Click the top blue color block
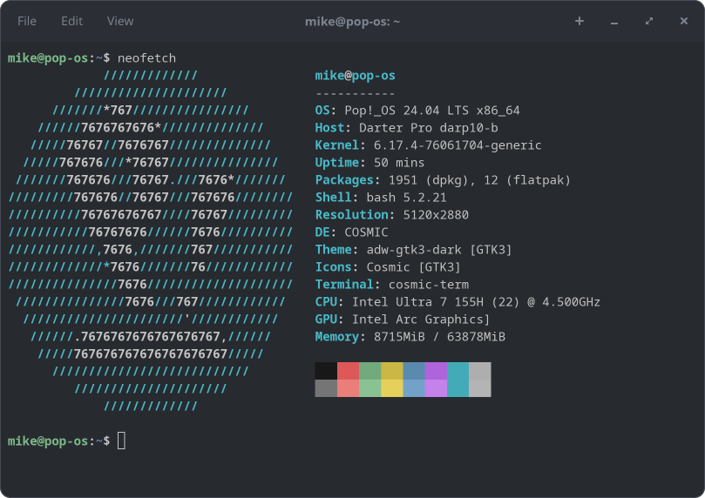Viewport: 705px width, 498px height. [414, 371]
